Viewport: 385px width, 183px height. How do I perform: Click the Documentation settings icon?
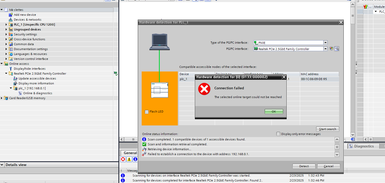11,49
